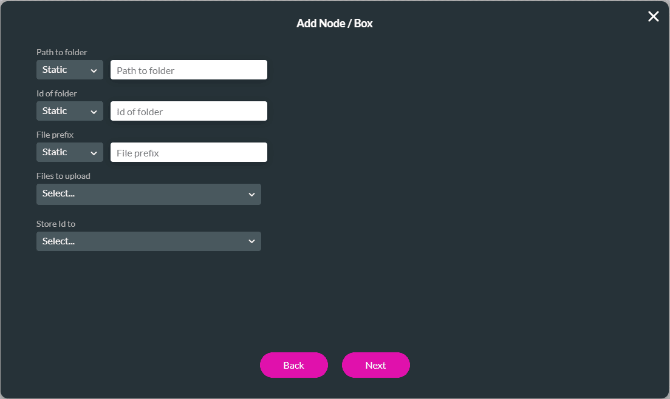Open the File prefix Static dropdown
Screen dimensions: 670x399
pyautogui.click(x=69, y=152)
